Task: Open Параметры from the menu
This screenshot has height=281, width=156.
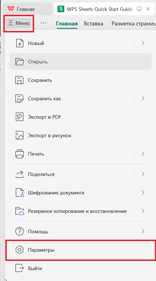Action: click(x=81, y=250)
